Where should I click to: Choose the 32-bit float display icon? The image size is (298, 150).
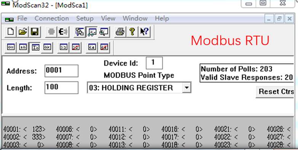[x=63, y=47]
